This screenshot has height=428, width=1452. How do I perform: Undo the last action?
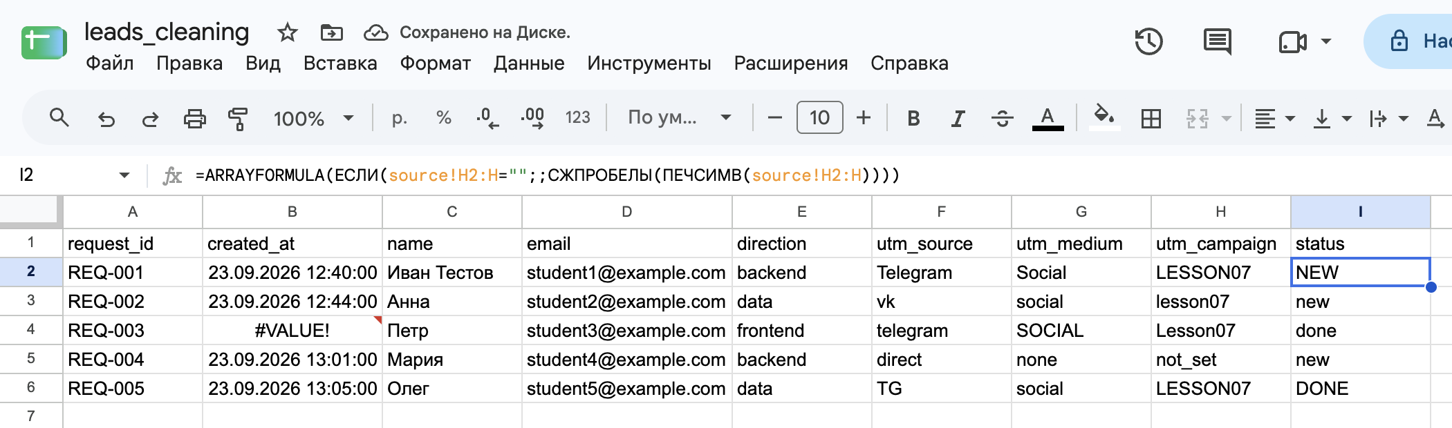click(x=106, y=119)
